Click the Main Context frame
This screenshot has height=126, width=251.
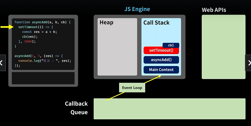pyautogui.click(x=161, y=70)
